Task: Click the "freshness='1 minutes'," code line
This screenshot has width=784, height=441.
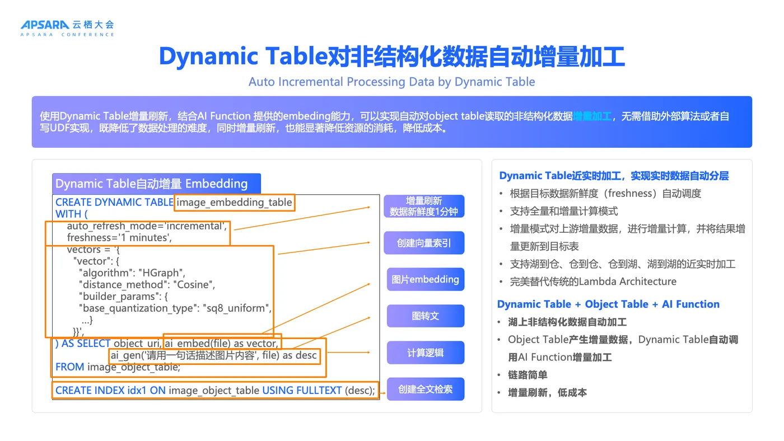Action: tap(119, 237)
